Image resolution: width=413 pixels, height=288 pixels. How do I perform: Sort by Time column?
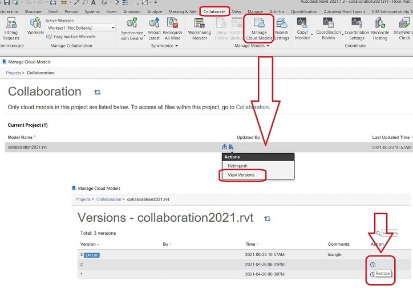252,244
